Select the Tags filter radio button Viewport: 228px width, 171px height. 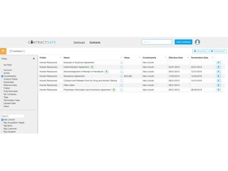tap(2, 97)
